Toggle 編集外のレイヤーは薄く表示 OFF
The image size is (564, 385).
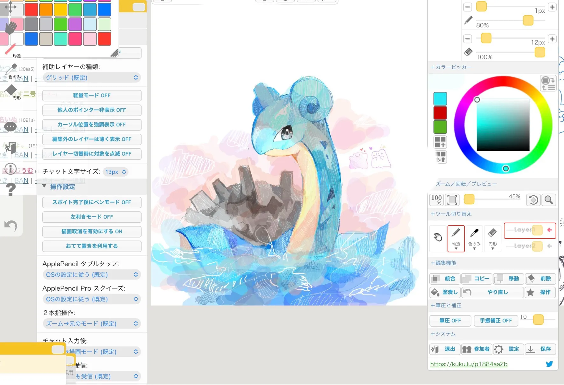tap(92, 139)
